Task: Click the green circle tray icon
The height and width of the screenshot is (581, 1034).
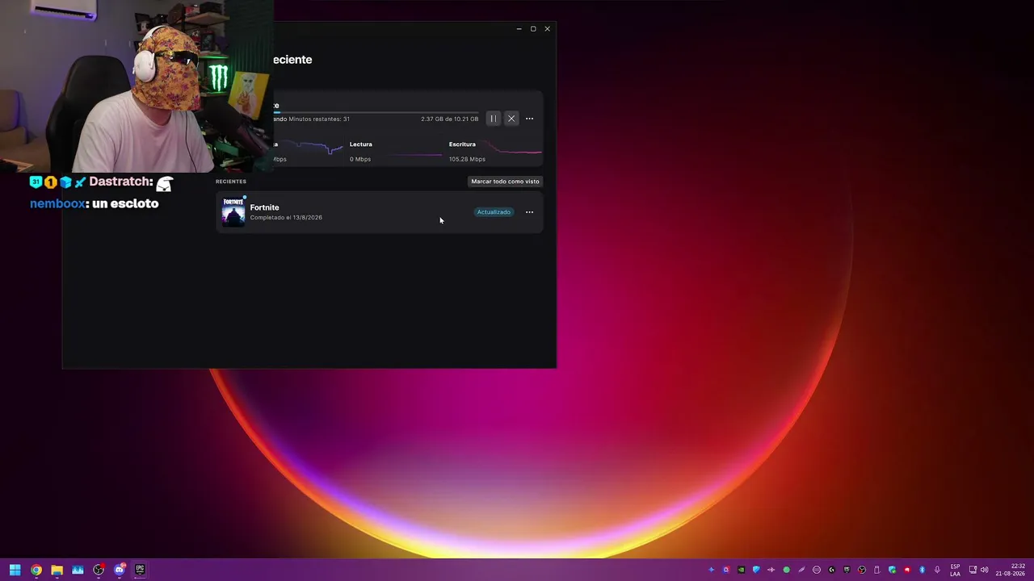Action: tap(786, 570)
